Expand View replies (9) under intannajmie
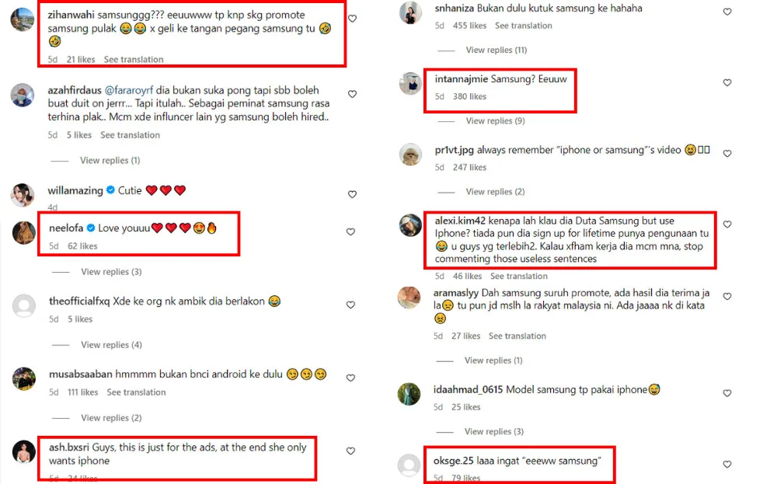777x484 pixels. pyautogui.click(x=495, y=121)
